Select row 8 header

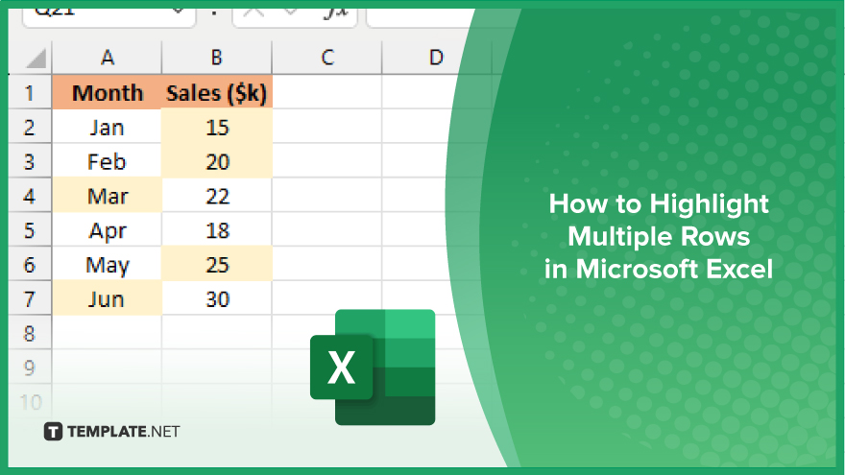coord(30,333)
